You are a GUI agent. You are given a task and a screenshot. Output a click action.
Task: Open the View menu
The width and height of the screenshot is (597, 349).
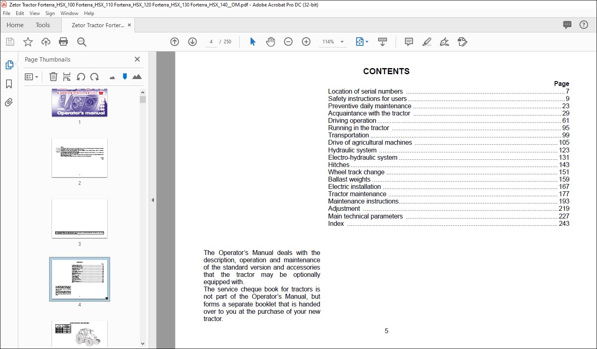35,13
